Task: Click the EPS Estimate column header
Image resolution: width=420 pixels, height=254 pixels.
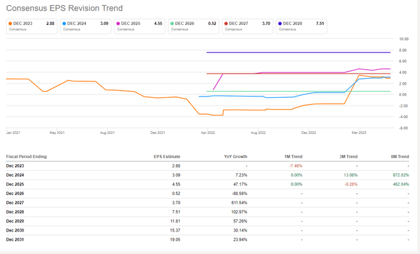Action: pos(167,156)
